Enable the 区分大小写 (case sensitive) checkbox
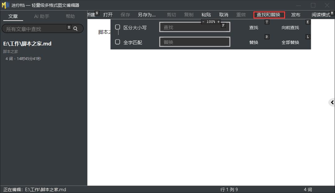 [x=117, y=27]
